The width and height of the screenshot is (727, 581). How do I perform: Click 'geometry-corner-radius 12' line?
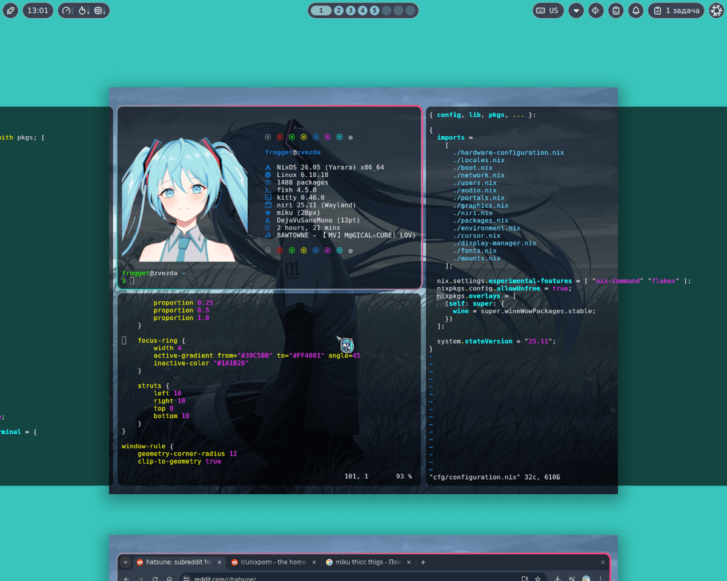point(187,454)
